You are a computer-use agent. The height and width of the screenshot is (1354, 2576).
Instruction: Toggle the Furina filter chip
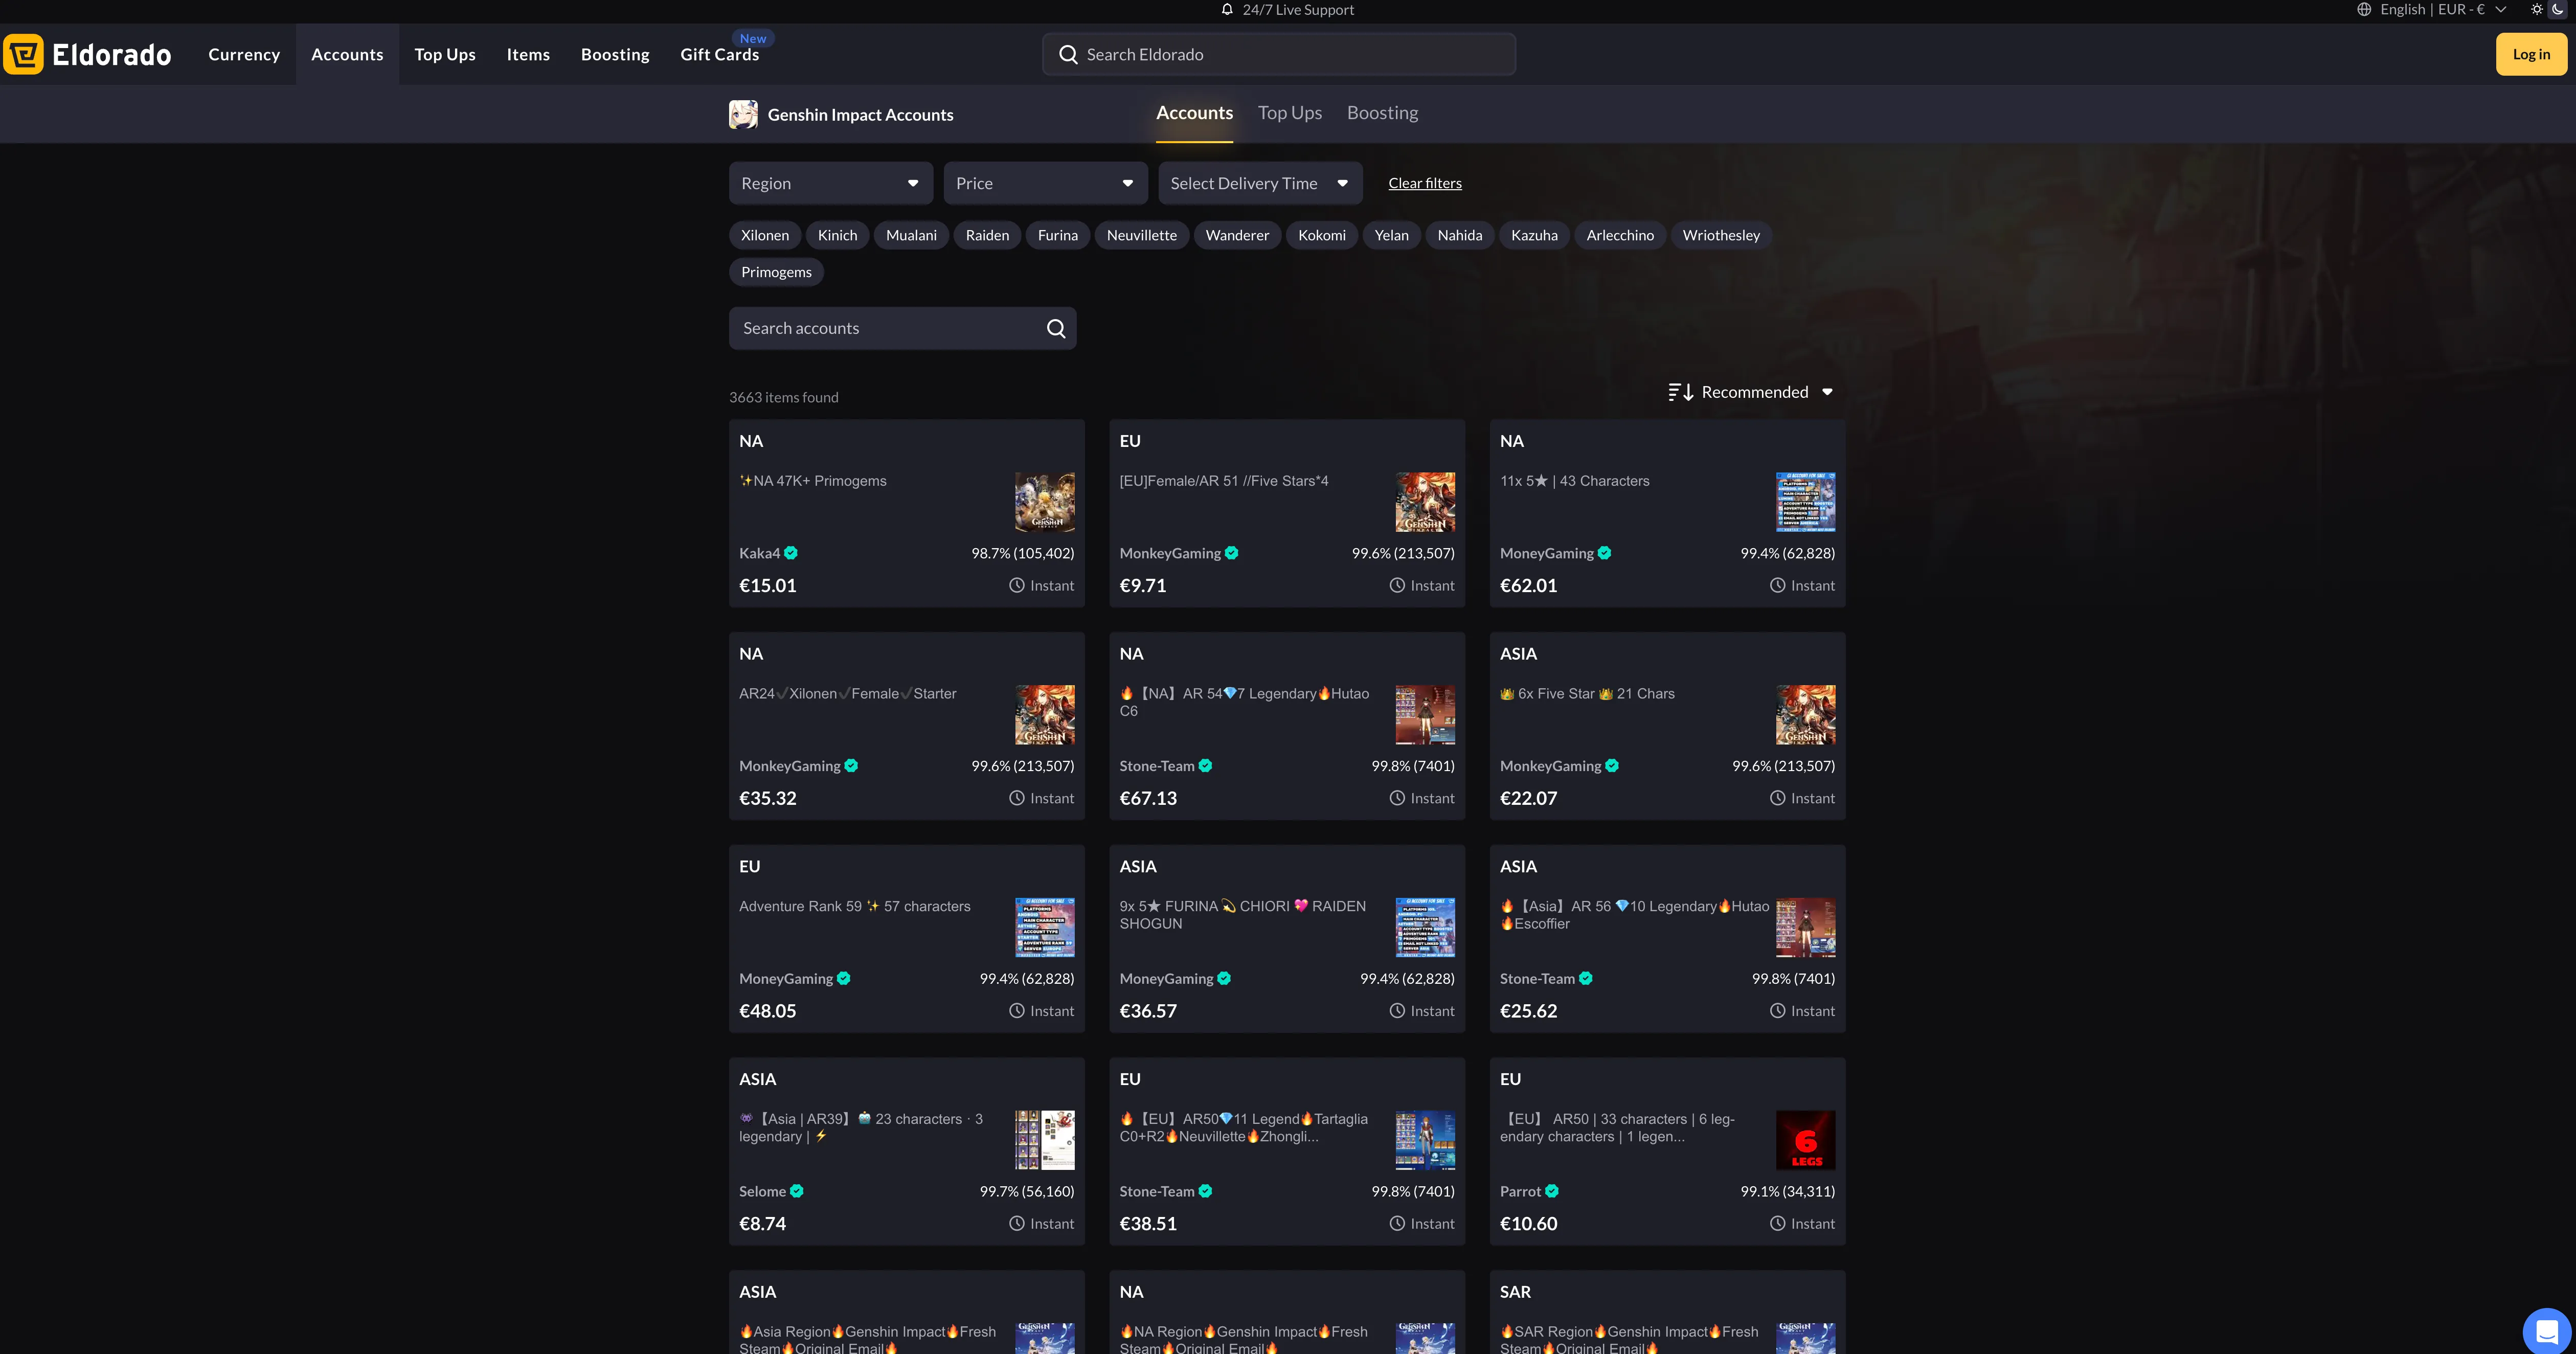point(1057,235)
